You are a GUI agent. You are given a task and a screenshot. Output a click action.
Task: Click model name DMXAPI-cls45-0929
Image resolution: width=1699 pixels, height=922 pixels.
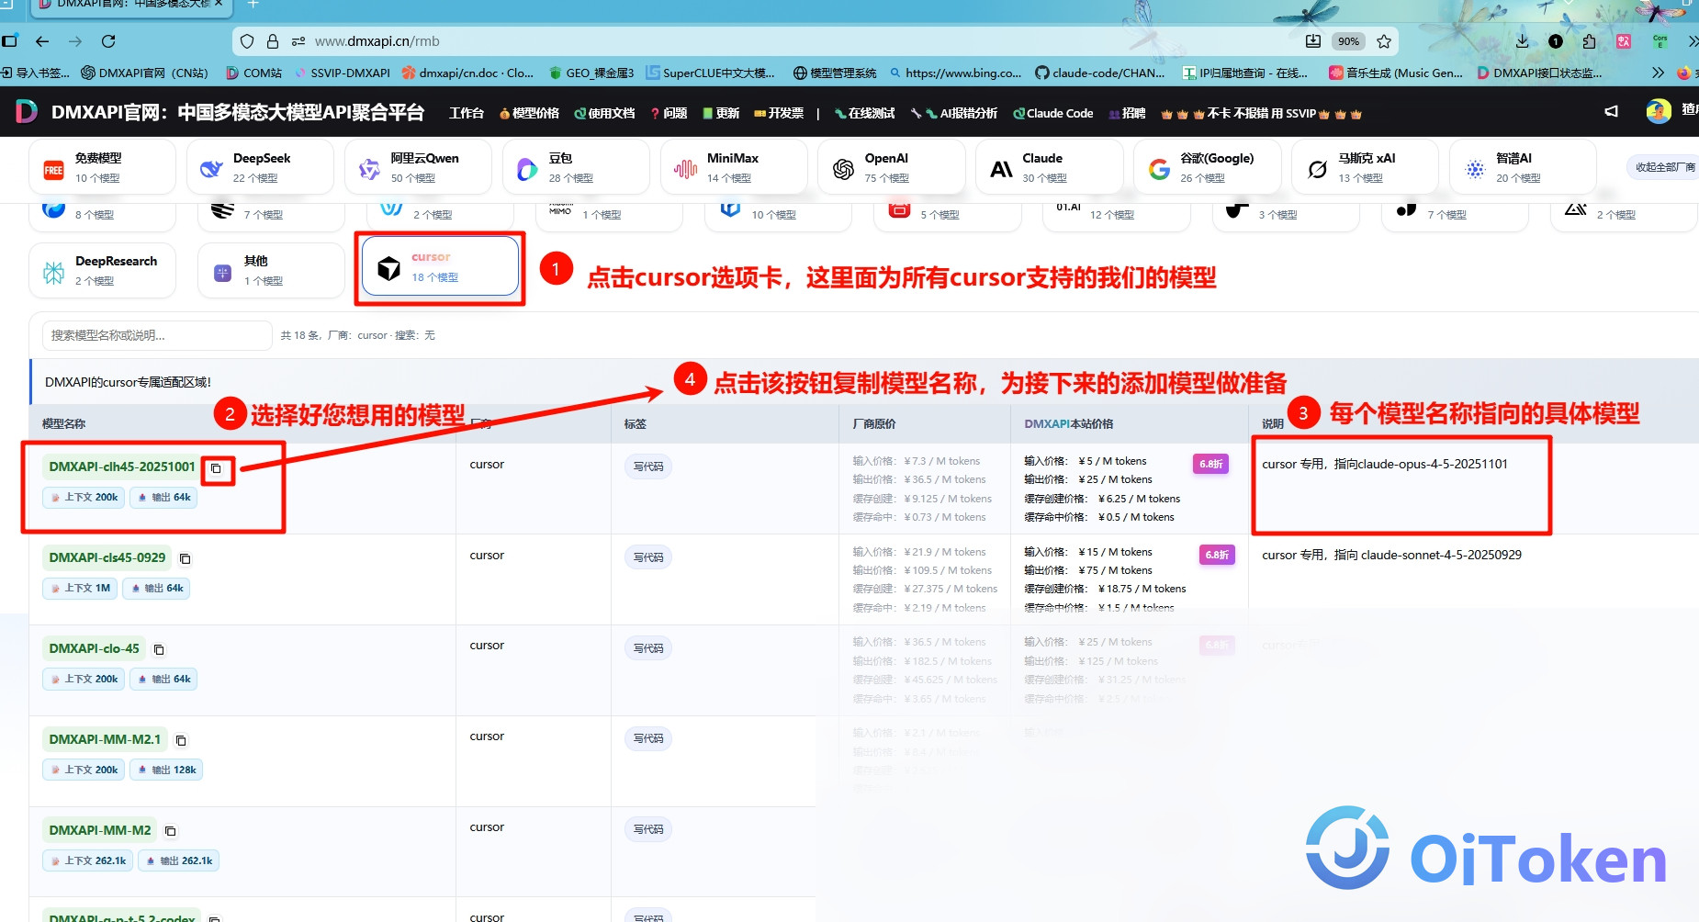pos(107,557)
